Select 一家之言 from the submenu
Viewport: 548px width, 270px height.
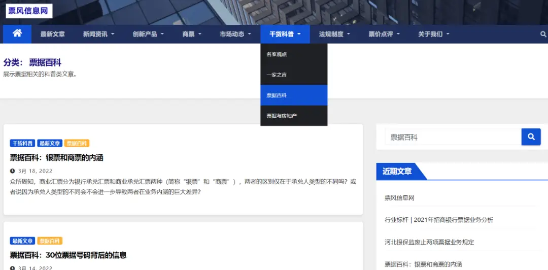click(294, 75)
